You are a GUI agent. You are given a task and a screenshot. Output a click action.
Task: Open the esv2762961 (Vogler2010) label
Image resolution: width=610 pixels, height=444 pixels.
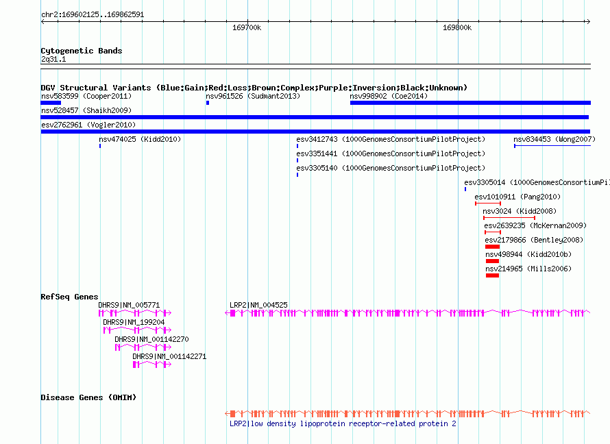[88, 125]
